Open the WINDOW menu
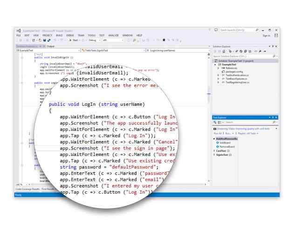The height and width of the screenshot is (243, 294). point(128,35)
